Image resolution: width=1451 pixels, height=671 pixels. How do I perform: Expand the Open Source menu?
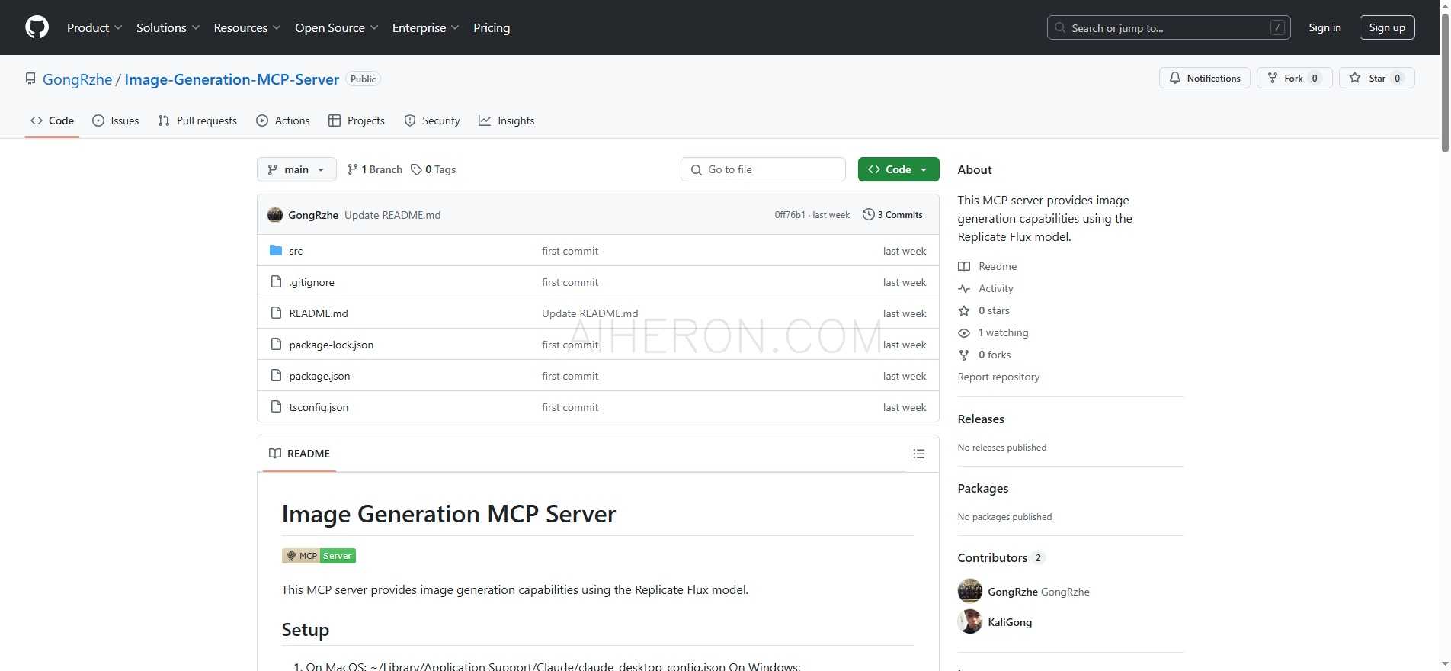(x=336, y=27)
